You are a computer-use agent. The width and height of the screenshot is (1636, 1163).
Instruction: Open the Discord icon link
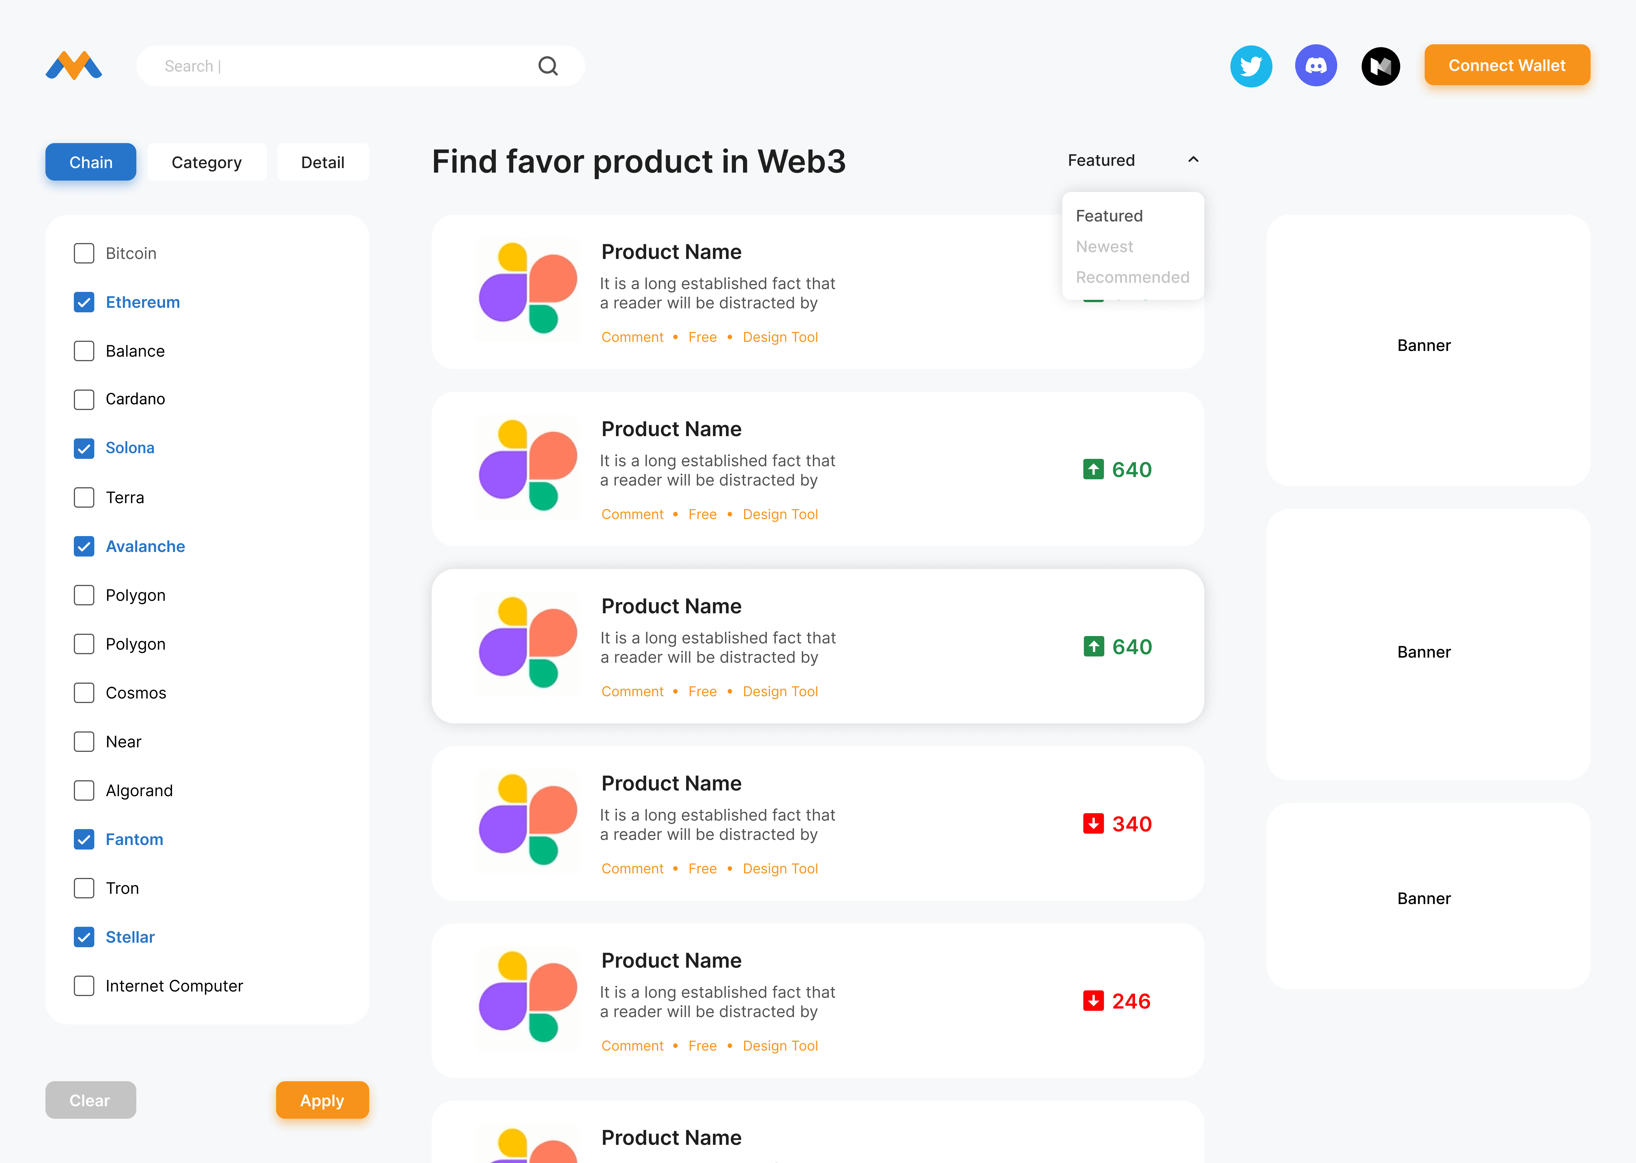tap(1316, 66)
